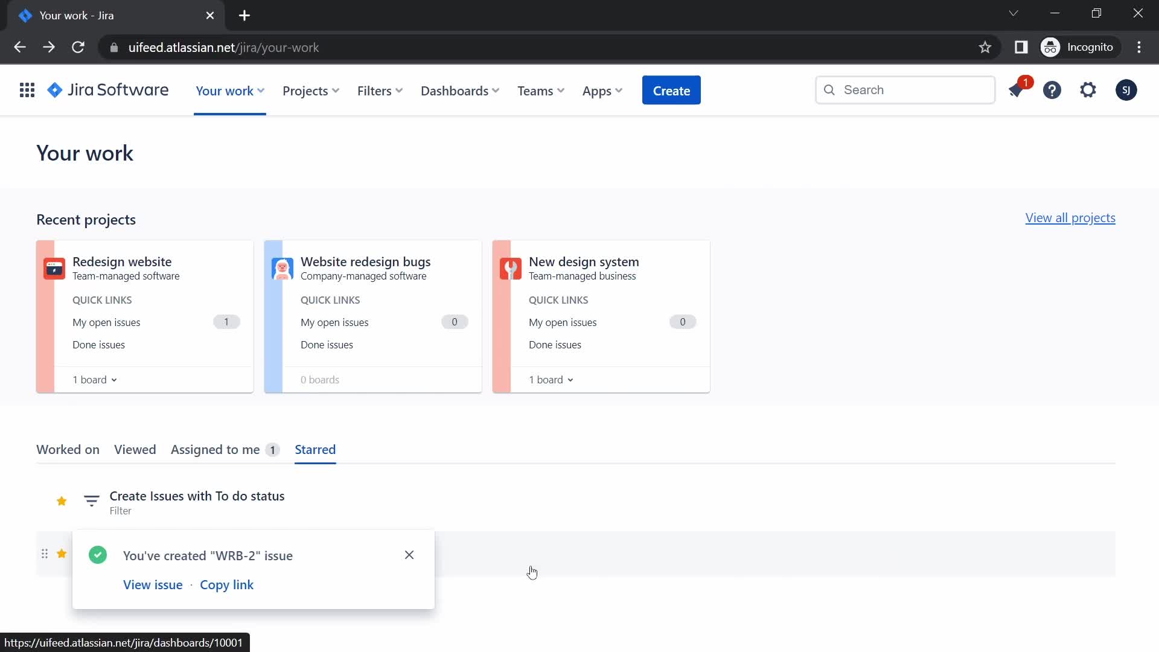Open the settings gear icon

coord(1088,91)
